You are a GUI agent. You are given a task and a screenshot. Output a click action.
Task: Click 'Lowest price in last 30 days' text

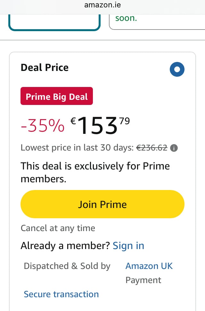coord(77,148)
